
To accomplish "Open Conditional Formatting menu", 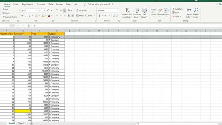I will 127,13.
